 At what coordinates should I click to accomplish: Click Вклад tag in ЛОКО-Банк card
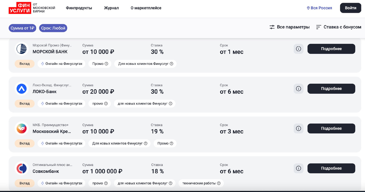tap(25, 104)
